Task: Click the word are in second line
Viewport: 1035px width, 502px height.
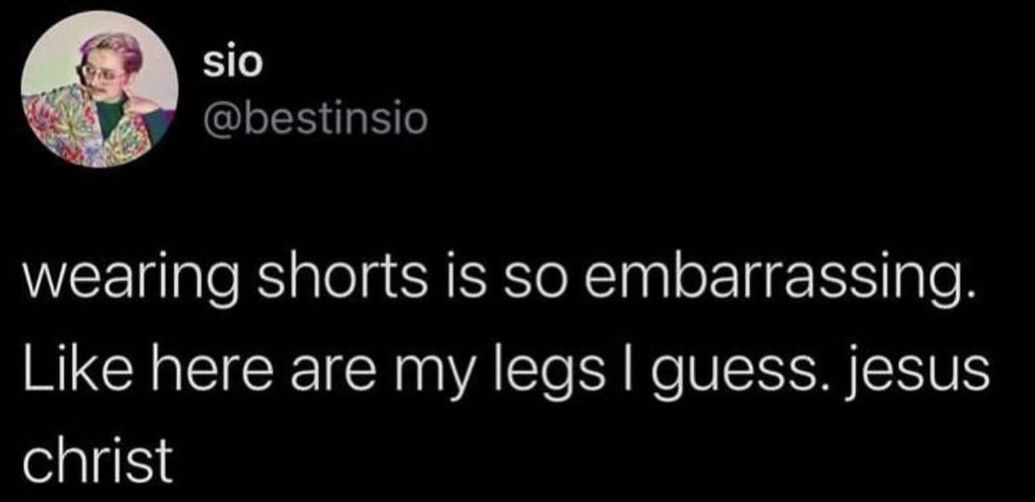Action: [334, 372]
